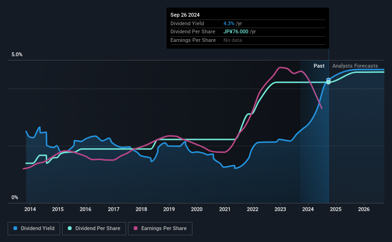Click the 2017 x-axis label
392x242 pixels.
click(114, 209)
